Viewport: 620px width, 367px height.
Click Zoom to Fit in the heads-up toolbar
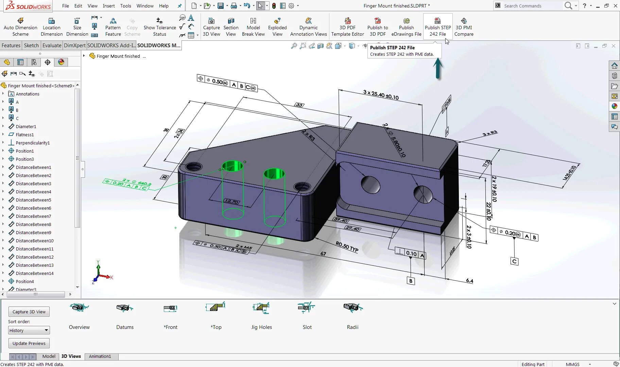click(294, 46)
